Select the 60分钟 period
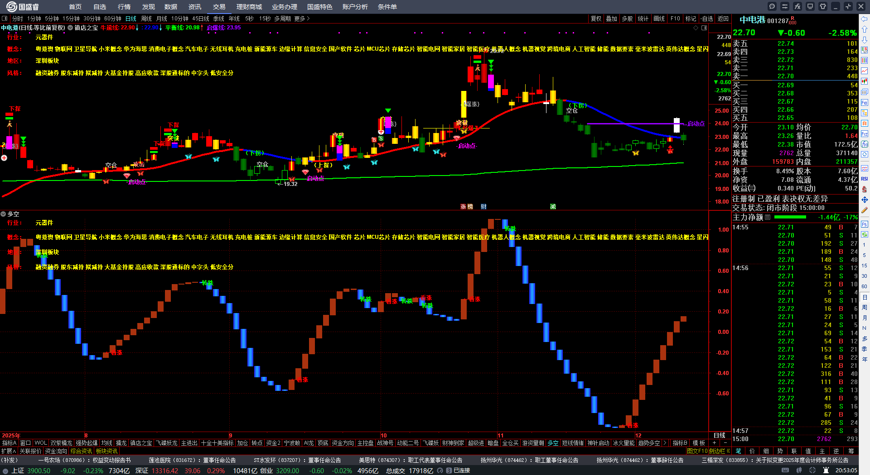The width and height of the screenshot is (870, 475). point(113,19)
